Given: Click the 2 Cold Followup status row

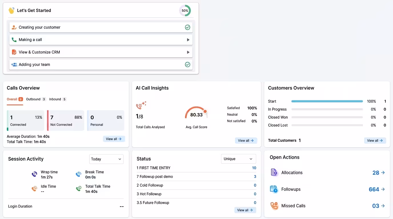Looking at the screenshot, I should 196,185.
